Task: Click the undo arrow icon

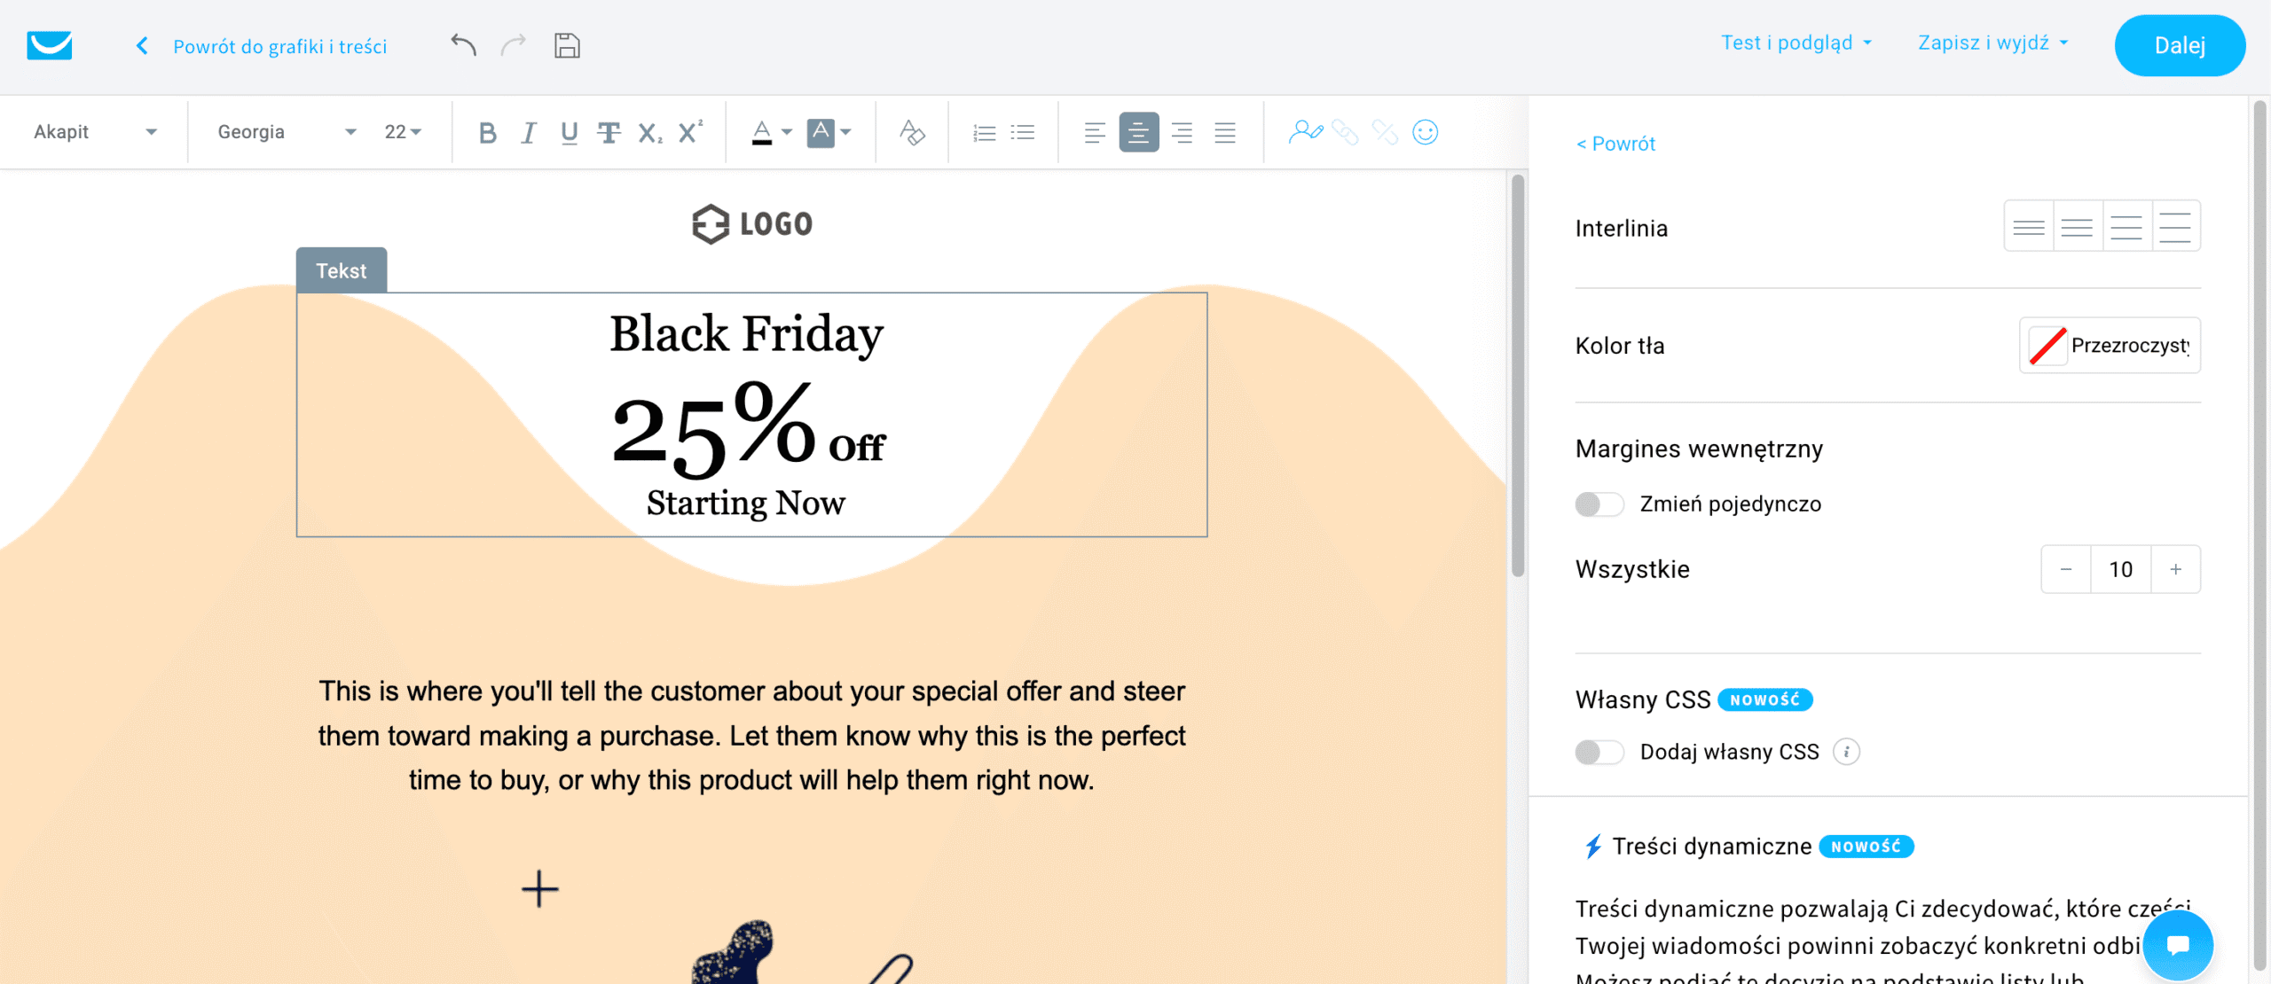Action: (463, 45)
